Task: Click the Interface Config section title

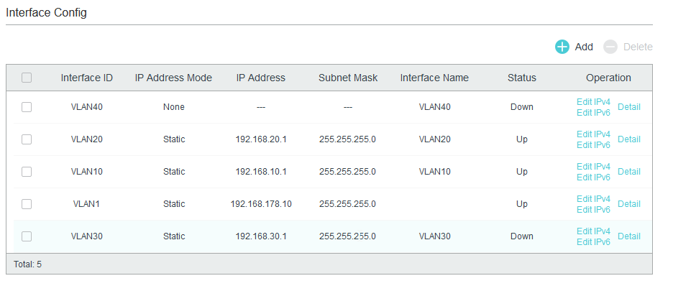Action: point(46,12)
